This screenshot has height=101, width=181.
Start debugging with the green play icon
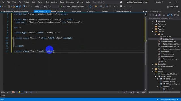tap(61, 6)
